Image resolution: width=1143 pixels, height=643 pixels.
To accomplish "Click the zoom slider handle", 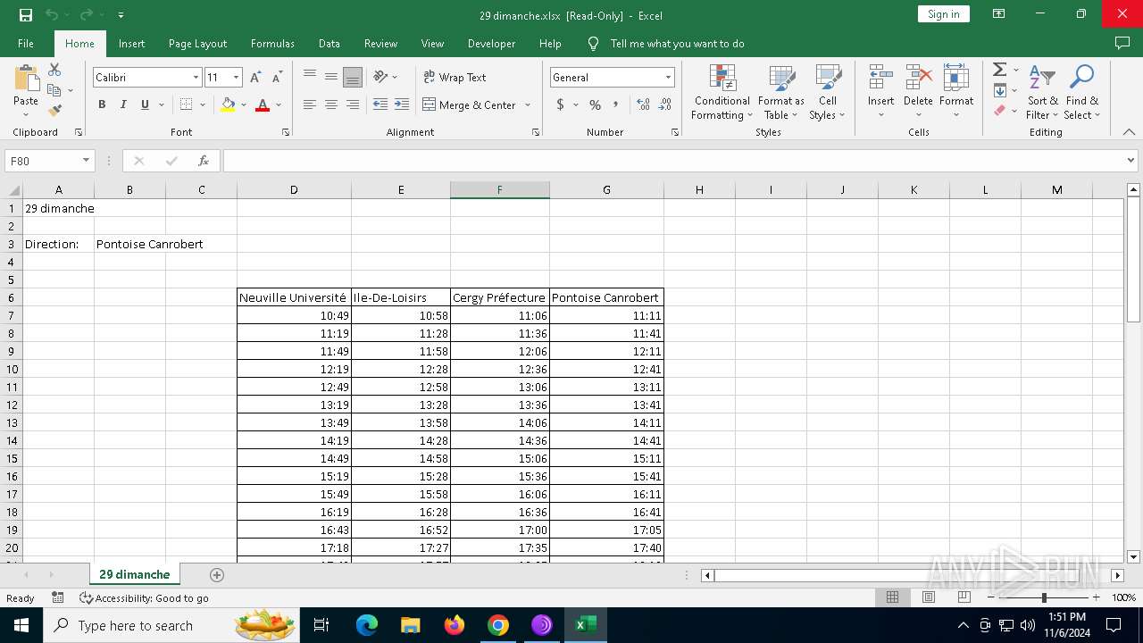I will click(x=1044, y=597).
